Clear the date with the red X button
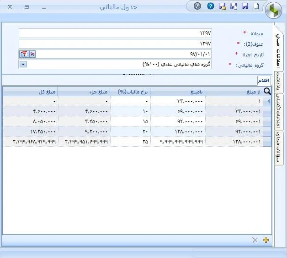 tap(32, 54)
